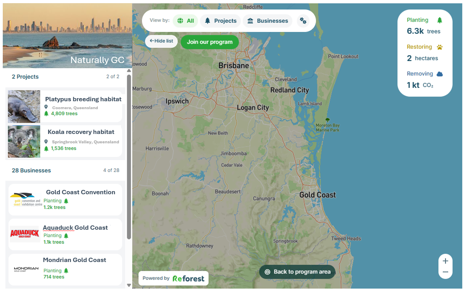Click the Tweed Heads map label
The image size is (464, 290).
[346, 238]
